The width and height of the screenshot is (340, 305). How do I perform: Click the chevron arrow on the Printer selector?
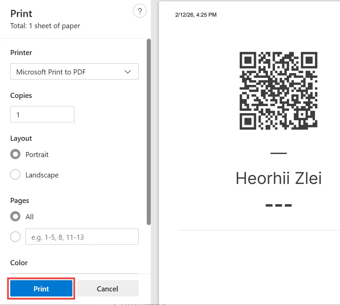click(x=128, y=72)
